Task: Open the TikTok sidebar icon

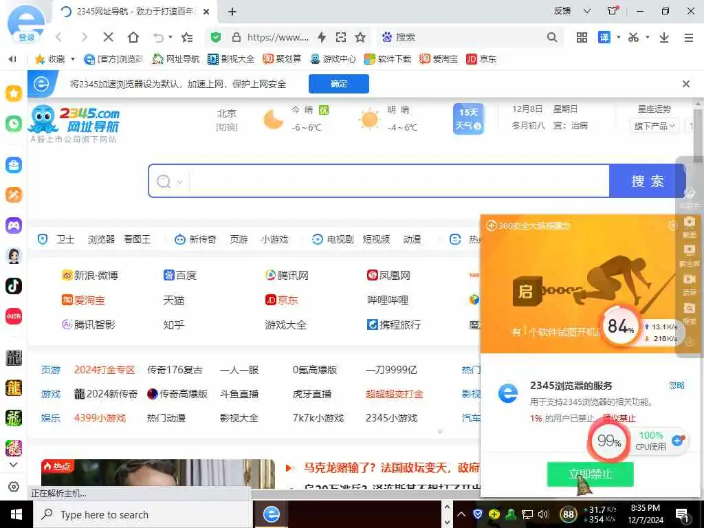Action: (14, 286)
